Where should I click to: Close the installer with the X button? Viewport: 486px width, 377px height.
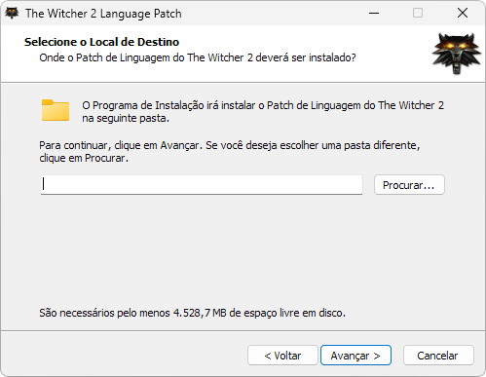pos(463,14)
